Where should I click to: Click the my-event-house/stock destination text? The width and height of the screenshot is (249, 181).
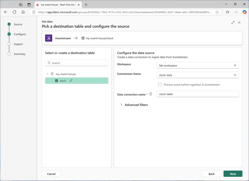[x=99, y=38]
